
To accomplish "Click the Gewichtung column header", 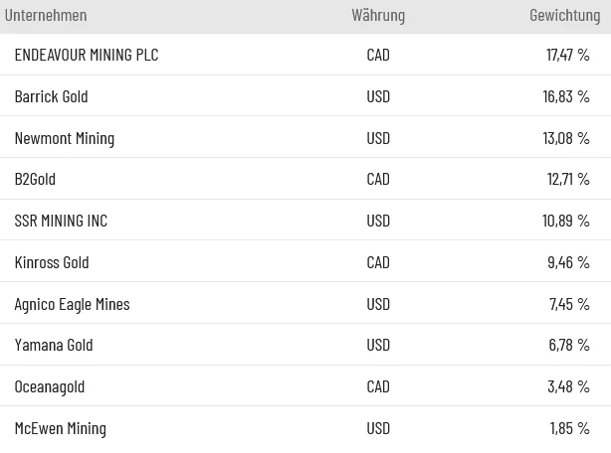I will 564,15.
